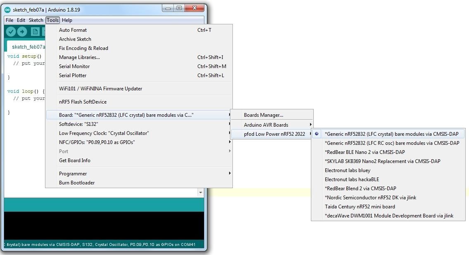Open the Serial Monitor menu entry

(x=74, y=66)
